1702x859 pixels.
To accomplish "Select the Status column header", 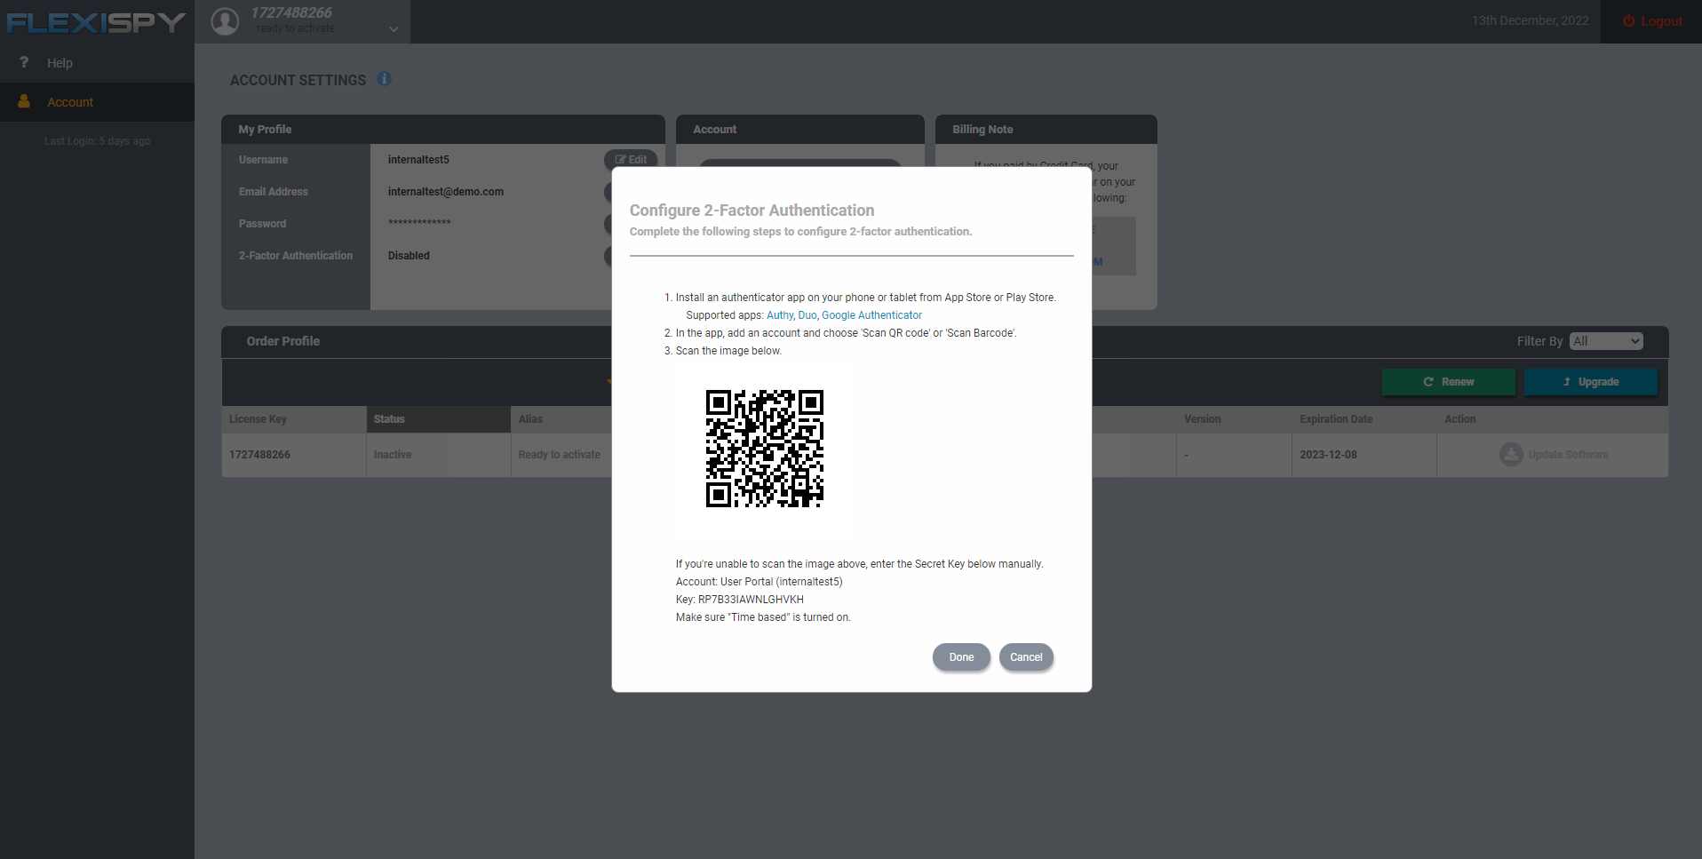I will click(x=439, y=419).
